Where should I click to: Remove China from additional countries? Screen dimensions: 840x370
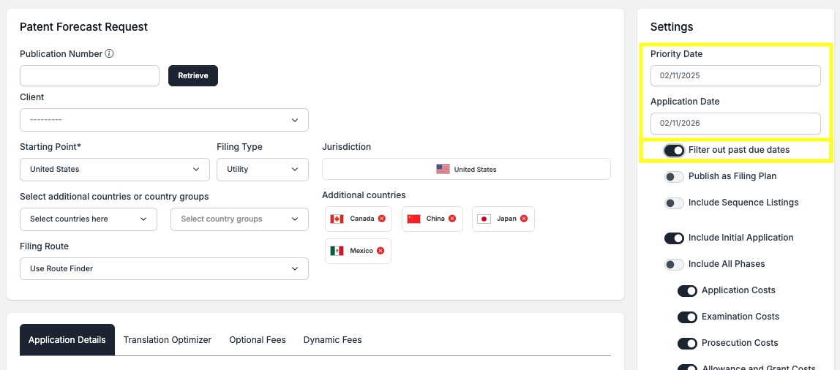coord(452,219)
